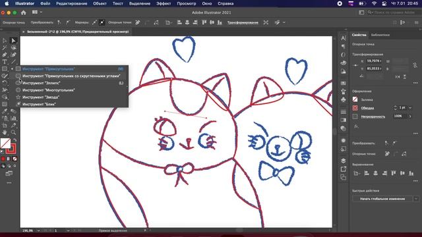The width and height of the screenshot is (422, 237).
Task: Open Character panel icon in dock
Action: point(343,38)
